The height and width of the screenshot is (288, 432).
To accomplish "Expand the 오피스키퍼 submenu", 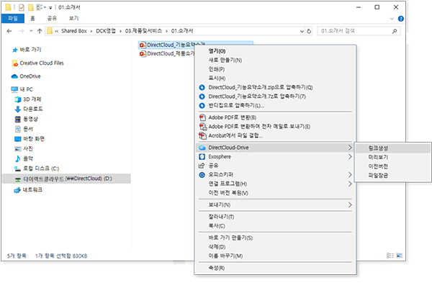I will [276, 175].
